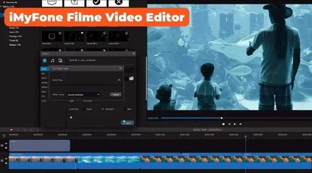This screenshot has height=173, width=312.
Task: Click the timeline playhead marker
Action: coord(246,136)
